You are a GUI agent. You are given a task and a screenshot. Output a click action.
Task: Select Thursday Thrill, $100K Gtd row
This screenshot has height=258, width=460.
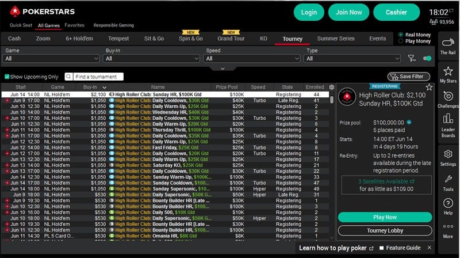(x=165, y=130)
